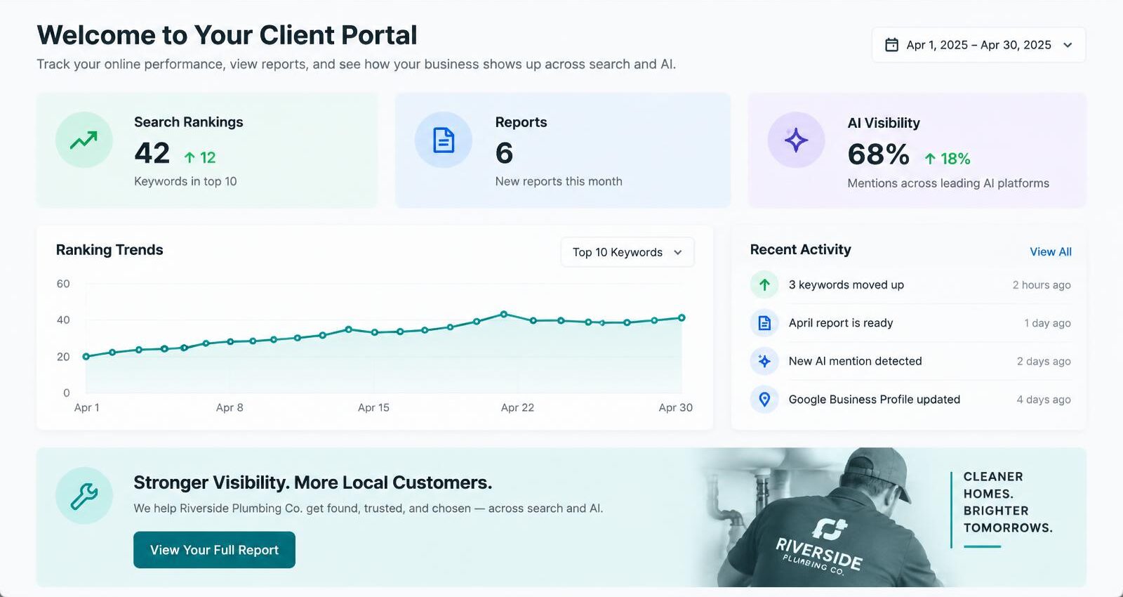This screenshot has width=1123, height=597.
Task: Click the up-arrow icon for keywords moved up
Action: (x=764, y=284)
